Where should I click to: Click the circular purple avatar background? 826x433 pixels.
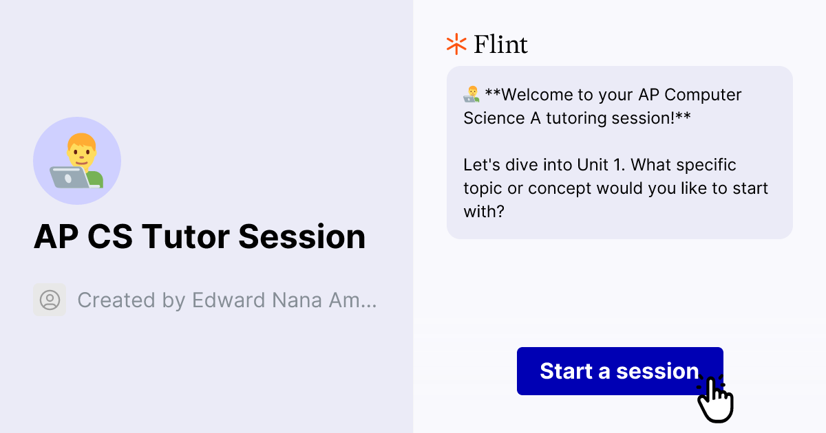[77, 160]
